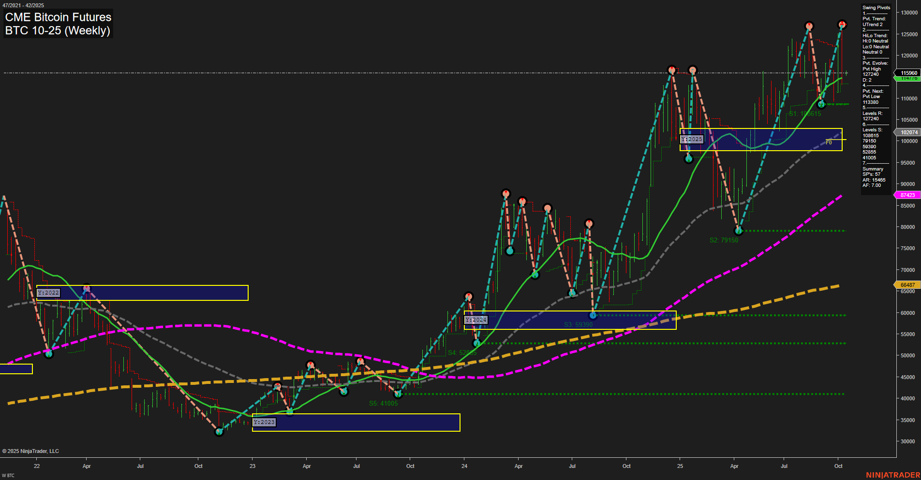Click the W BTC data series tab
The height and width of the screenshot is (480, 921).
pyautogui.click(x=7, y=474)
